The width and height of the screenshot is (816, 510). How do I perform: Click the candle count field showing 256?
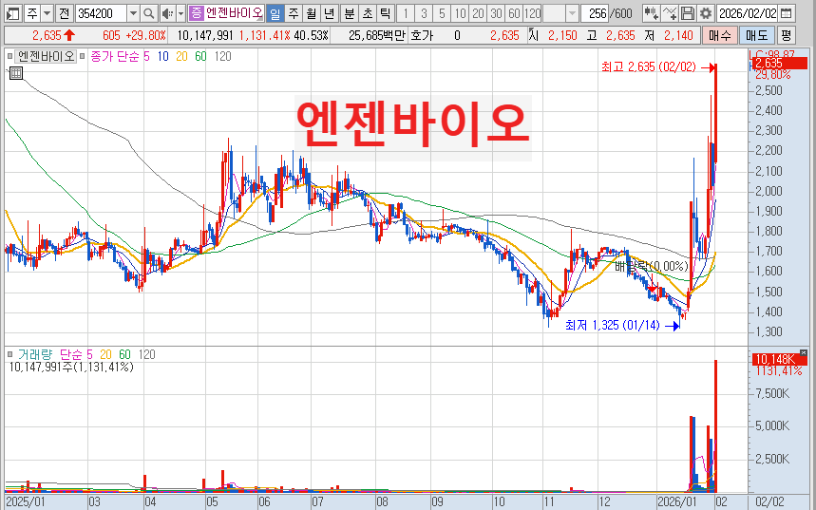click(x=595, y=13)
